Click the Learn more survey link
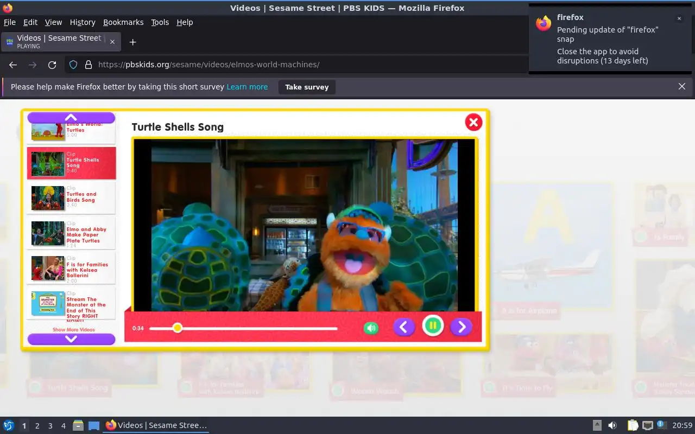The width and height of the screenshot is (695, 434). pyautogui.click(x=247, y=87)
